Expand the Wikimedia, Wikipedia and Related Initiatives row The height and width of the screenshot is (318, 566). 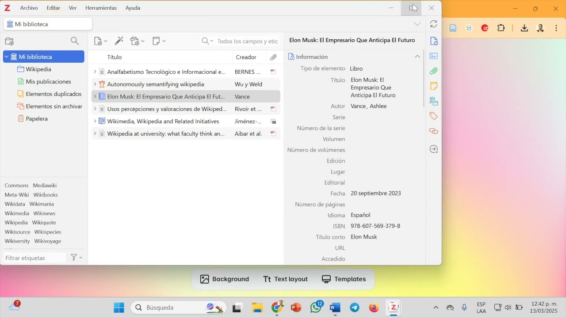(x=95, y=121)
